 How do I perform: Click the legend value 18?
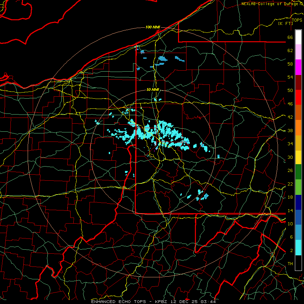pyautogui.click(x=290, y=197)
